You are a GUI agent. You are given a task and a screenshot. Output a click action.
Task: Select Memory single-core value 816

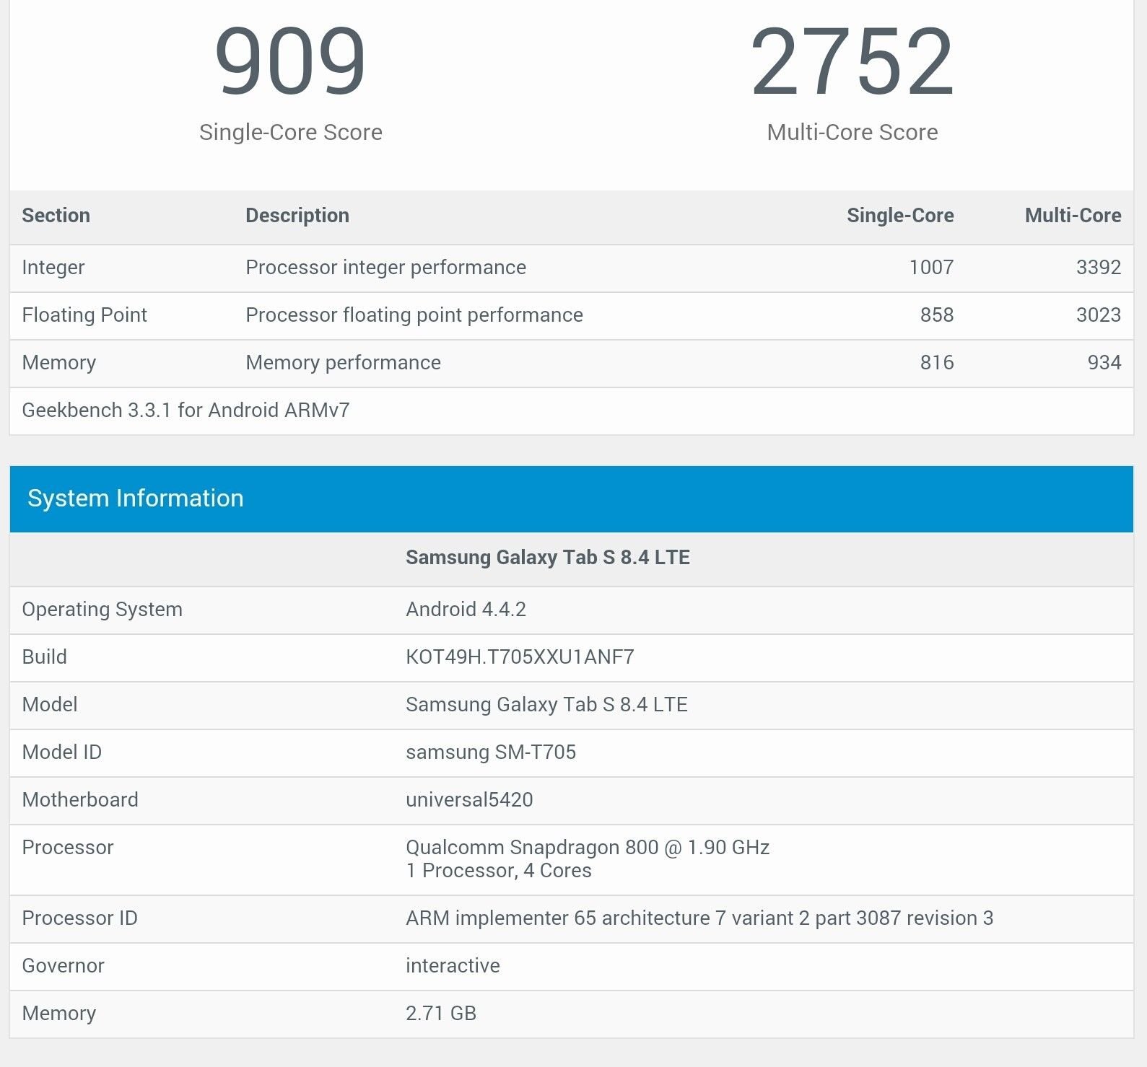point(937,363)
